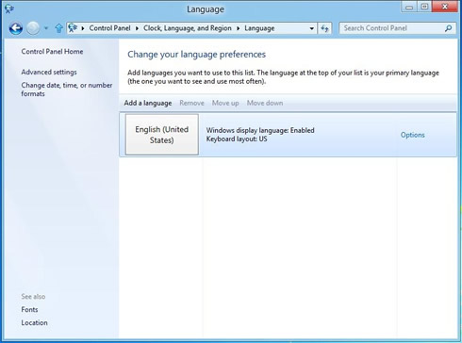Click the Control Panel icon in address bar
Viewport: 462px width, 343px height.
coord(73,28)
